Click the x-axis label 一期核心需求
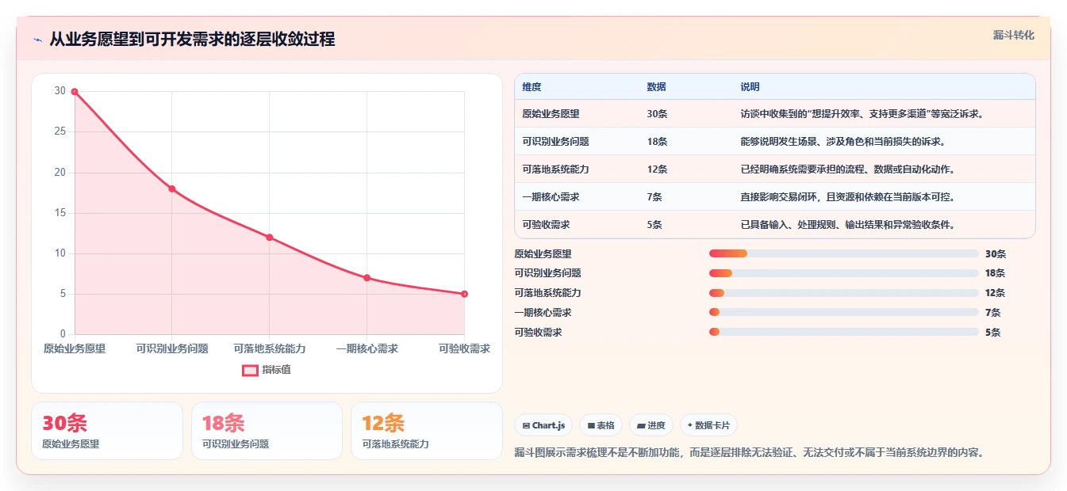Screen dimensions: 1067x491 pos(367,348)
